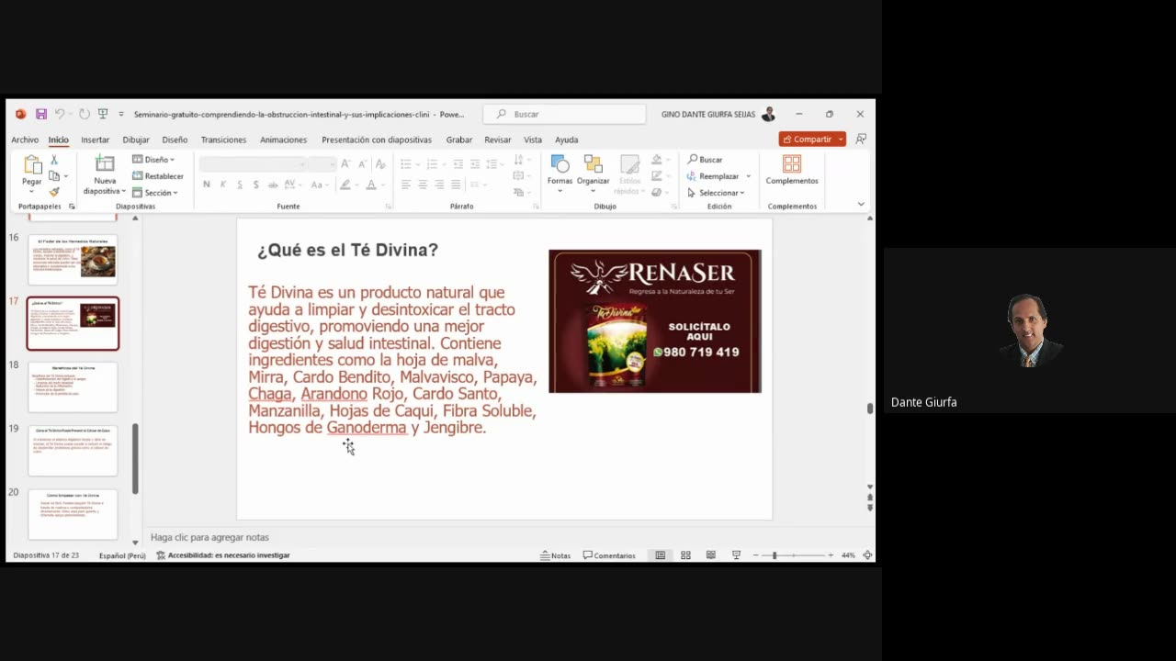The width and height of the screenshot is (1176, 661).
Task: Toggle the Notas pane button
Action: click(556, 555)
